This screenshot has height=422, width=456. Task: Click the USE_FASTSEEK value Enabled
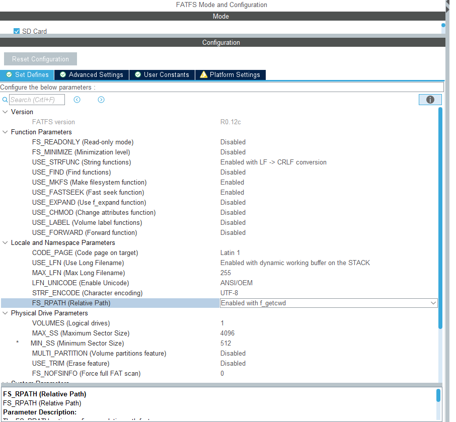click(x=232, y=193)
